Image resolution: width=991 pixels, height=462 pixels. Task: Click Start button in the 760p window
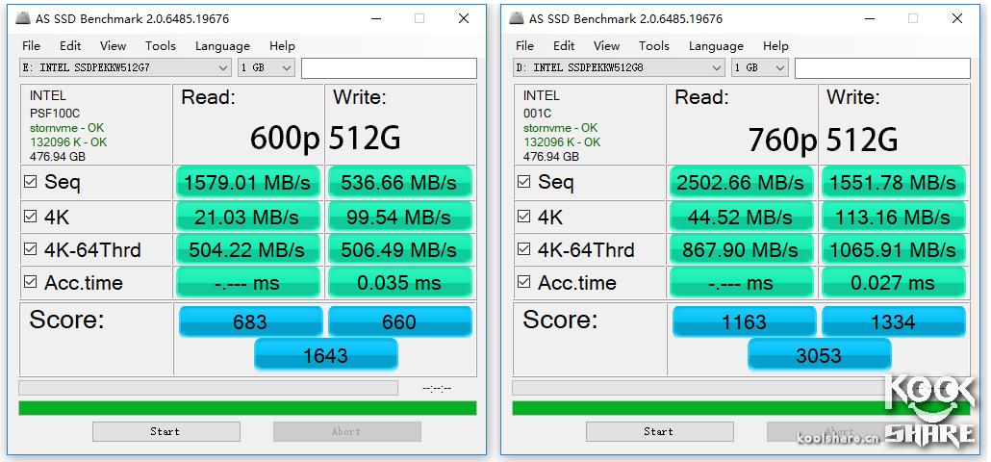[660, 431]
